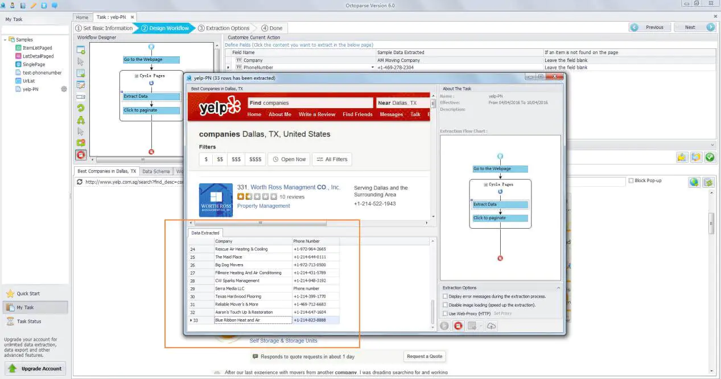This screenshot has height=379, width=721.
Task: Open the export data dropdown in extraction window
Action: (481, 326)
